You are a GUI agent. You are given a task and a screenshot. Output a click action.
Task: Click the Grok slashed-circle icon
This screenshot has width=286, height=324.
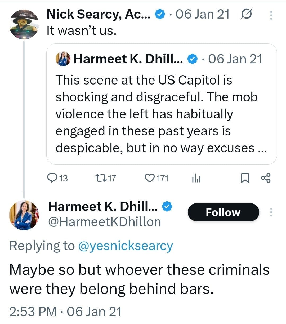(246, 14)
